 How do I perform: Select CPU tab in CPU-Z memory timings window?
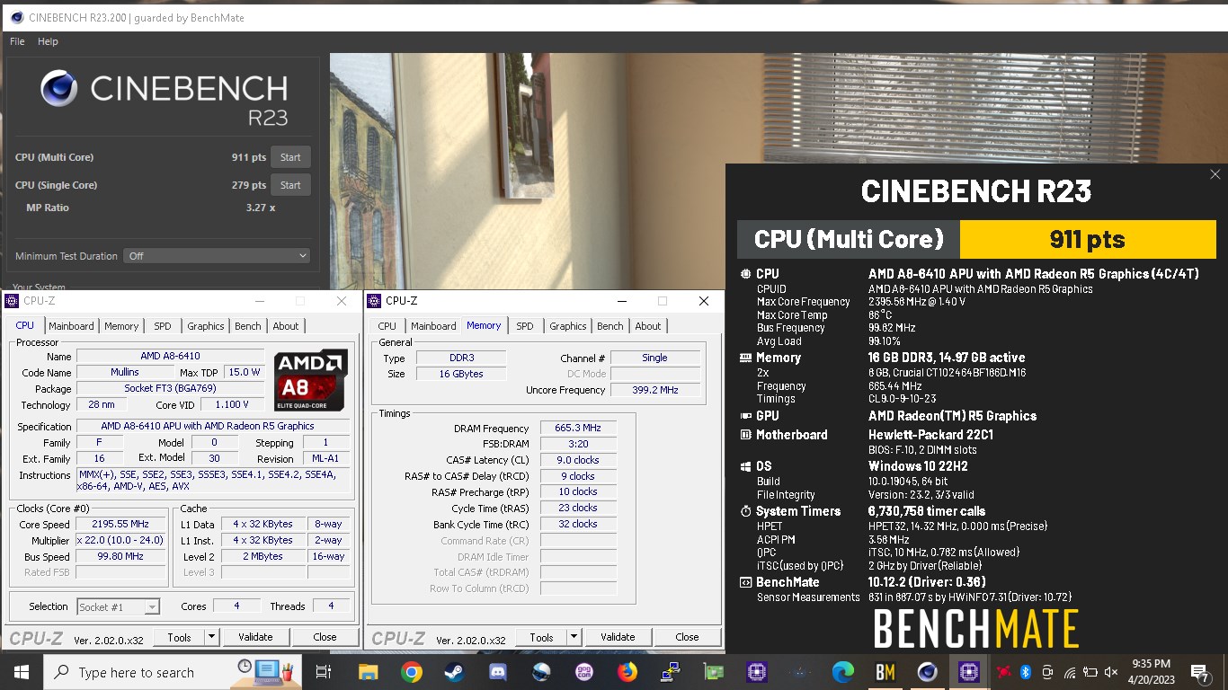387,326
